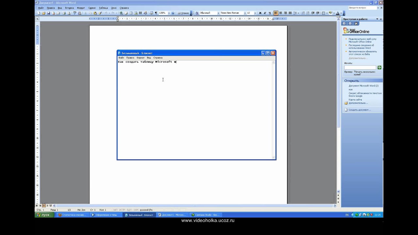This screenshot has width=418, height=235.
Task: Open the style dropdown showing Обычный
Action: pos(218,13)
